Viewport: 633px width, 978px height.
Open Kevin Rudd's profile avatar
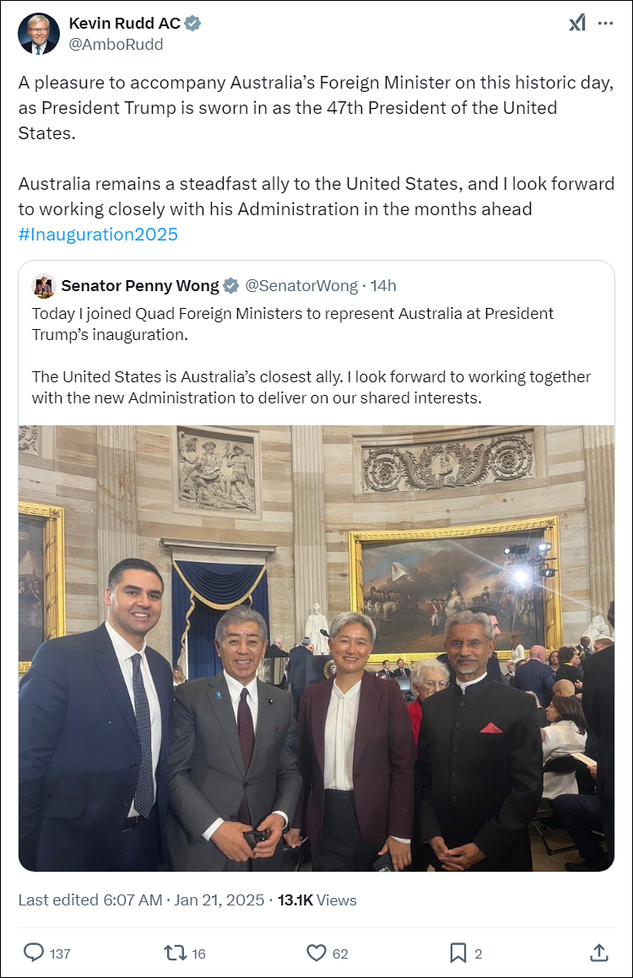coord(39,34)
